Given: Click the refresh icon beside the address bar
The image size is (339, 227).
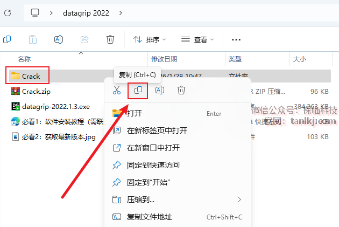Looking at the screenshot, I should tap(8, 13).
